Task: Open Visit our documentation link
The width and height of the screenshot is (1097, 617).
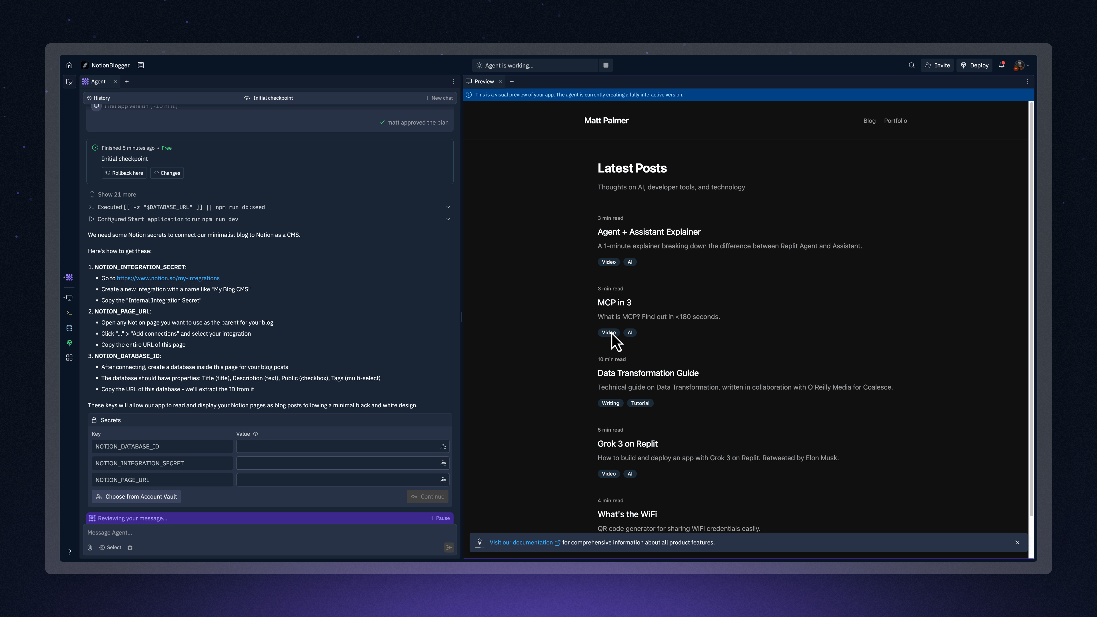Action: (x=525, y=542)
